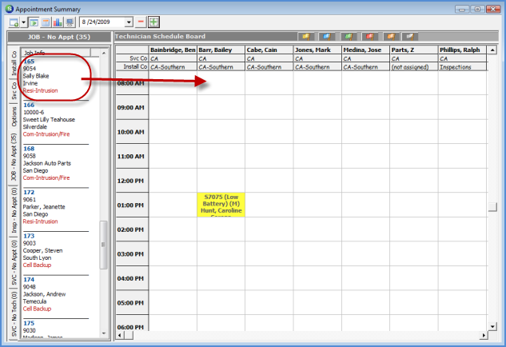Select the green flag on schedule board
The image size is (506, 347).
pyautogui.click(x=349, y=37)
